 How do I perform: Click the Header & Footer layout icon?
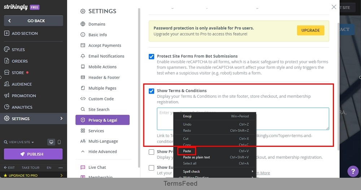(83, 77)
